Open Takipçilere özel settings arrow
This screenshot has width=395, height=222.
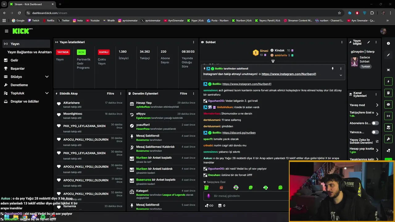pos(377,114)
